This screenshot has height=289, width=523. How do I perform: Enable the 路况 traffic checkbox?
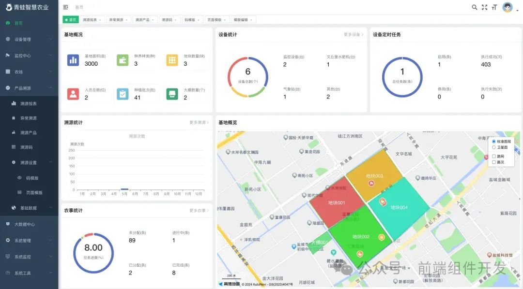pos(493,162)
